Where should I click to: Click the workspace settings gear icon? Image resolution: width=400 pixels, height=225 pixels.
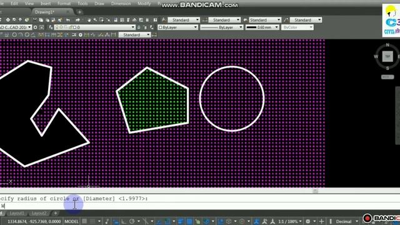coord(35,27)
